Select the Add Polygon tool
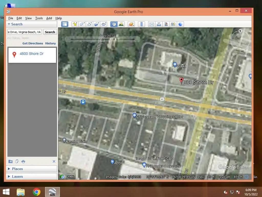 coord(82,24)
